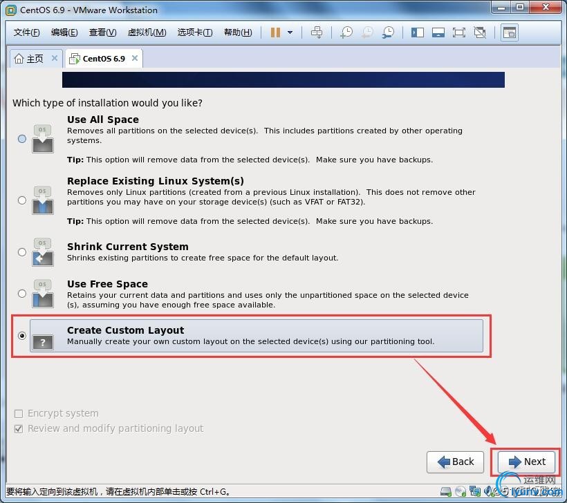Click the Use Free Space heading
Viewport: 567px width, 503px height.
[107, 284]
